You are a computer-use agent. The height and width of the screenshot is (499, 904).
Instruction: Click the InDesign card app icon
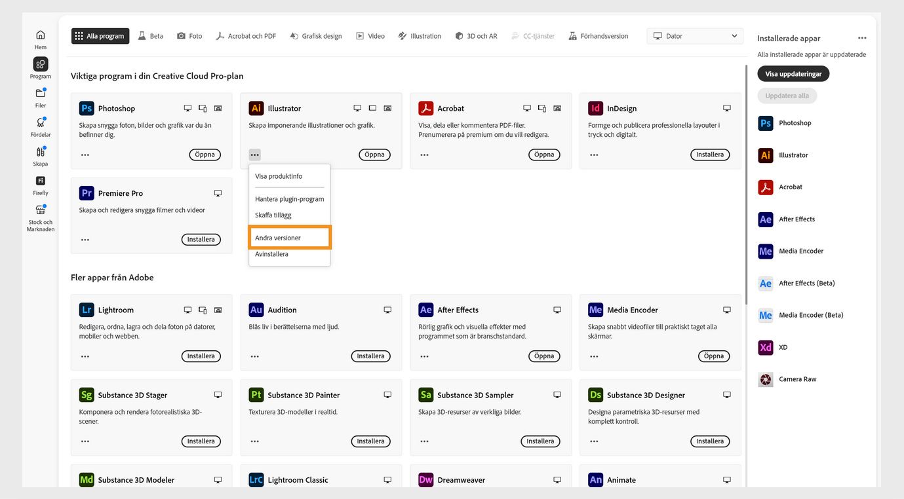point(595,108)
